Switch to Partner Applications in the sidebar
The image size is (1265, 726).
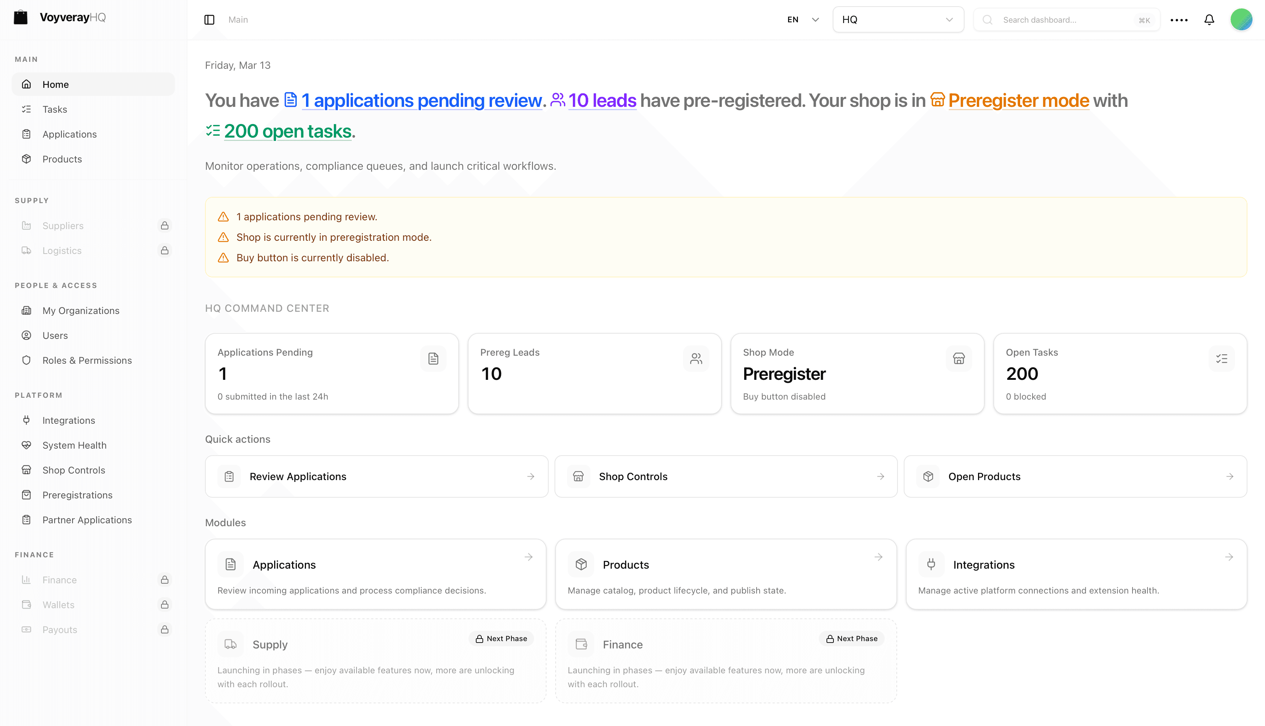click(x=87, y=520)
